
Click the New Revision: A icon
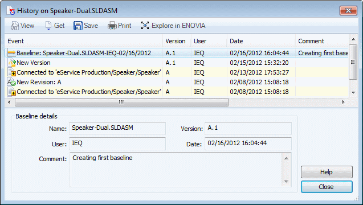pos(11,82)
